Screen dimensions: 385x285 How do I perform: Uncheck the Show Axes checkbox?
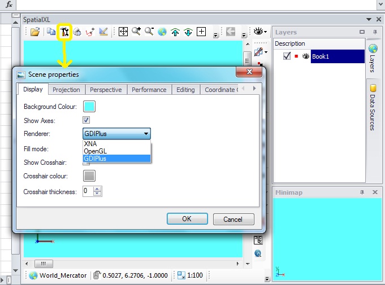coord(86,120)
